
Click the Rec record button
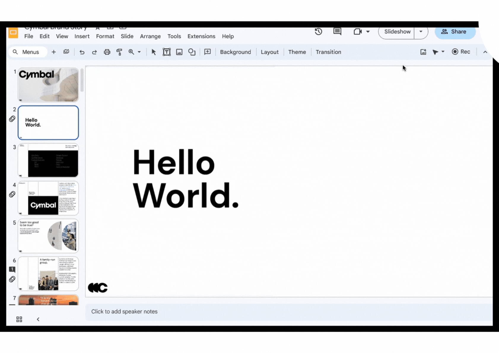(x=461, y=52)
